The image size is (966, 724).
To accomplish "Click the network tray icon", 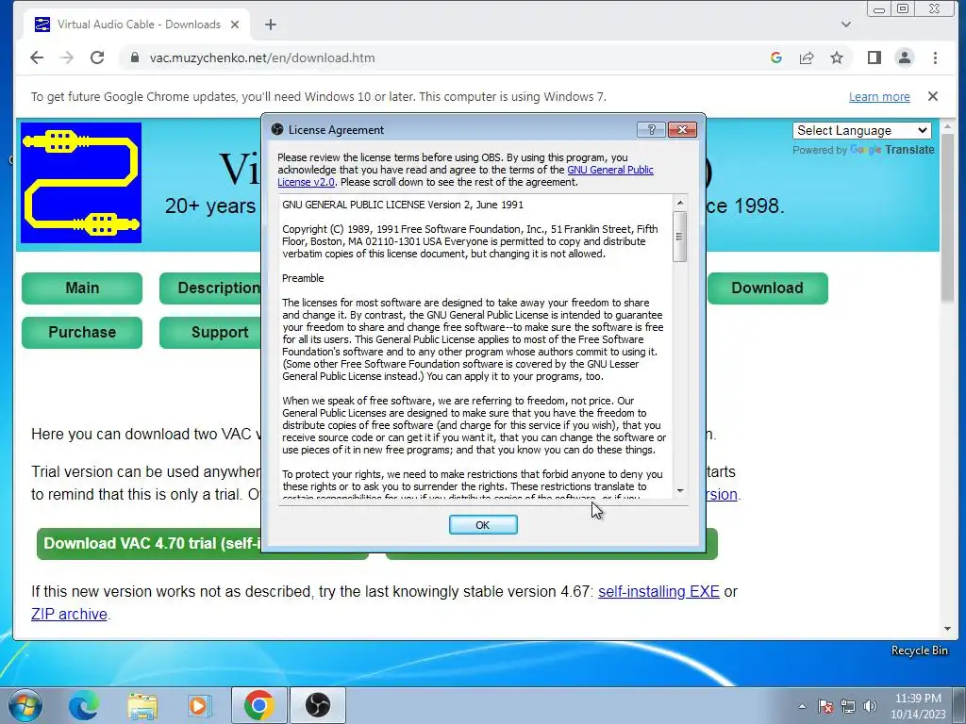I will pyautogui.click(x=848, y=706).
